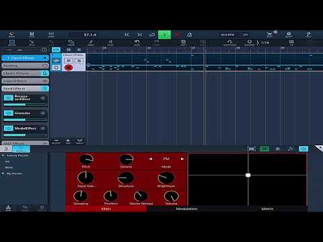Solo the Classic Piano track
Viewport: 323px width, 242px height.
click(79, 61)
